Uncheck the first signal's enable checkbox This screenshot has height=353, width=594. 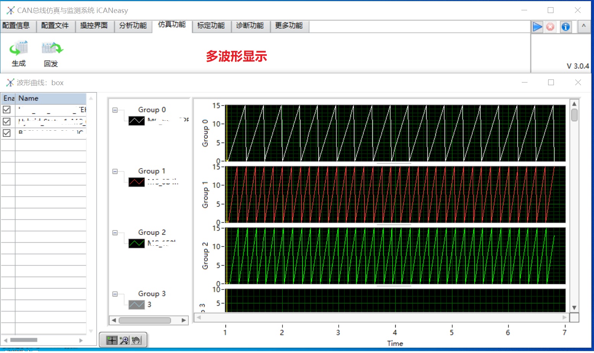point(7,110)
